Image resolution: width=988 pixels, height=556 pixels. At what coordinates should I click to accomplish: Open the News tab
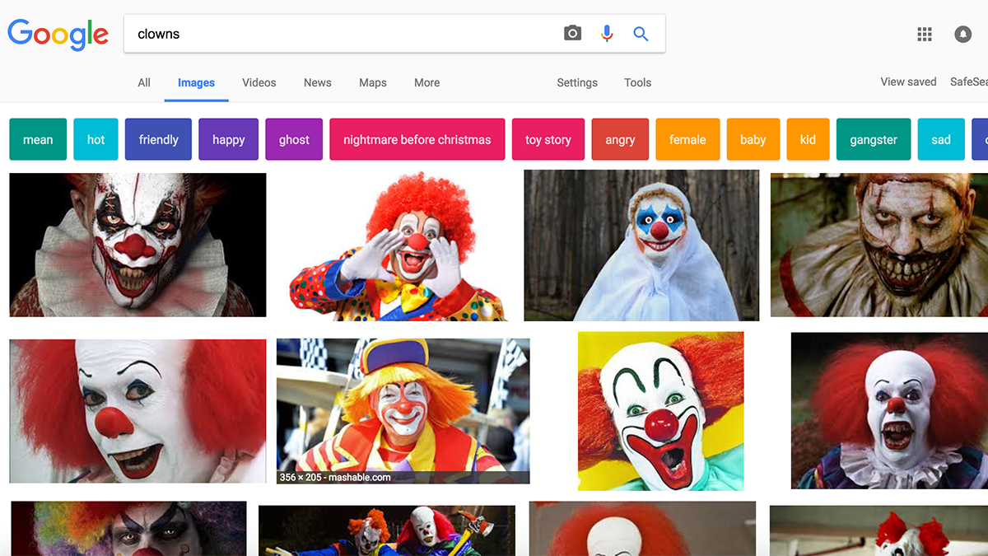[x=317, y=82]
